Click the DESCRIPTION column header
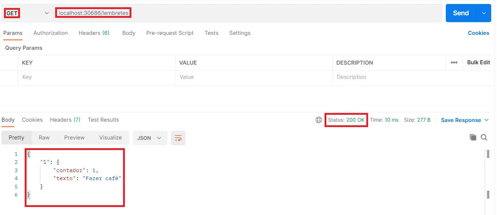497x215 pixels. coord(355,62)
